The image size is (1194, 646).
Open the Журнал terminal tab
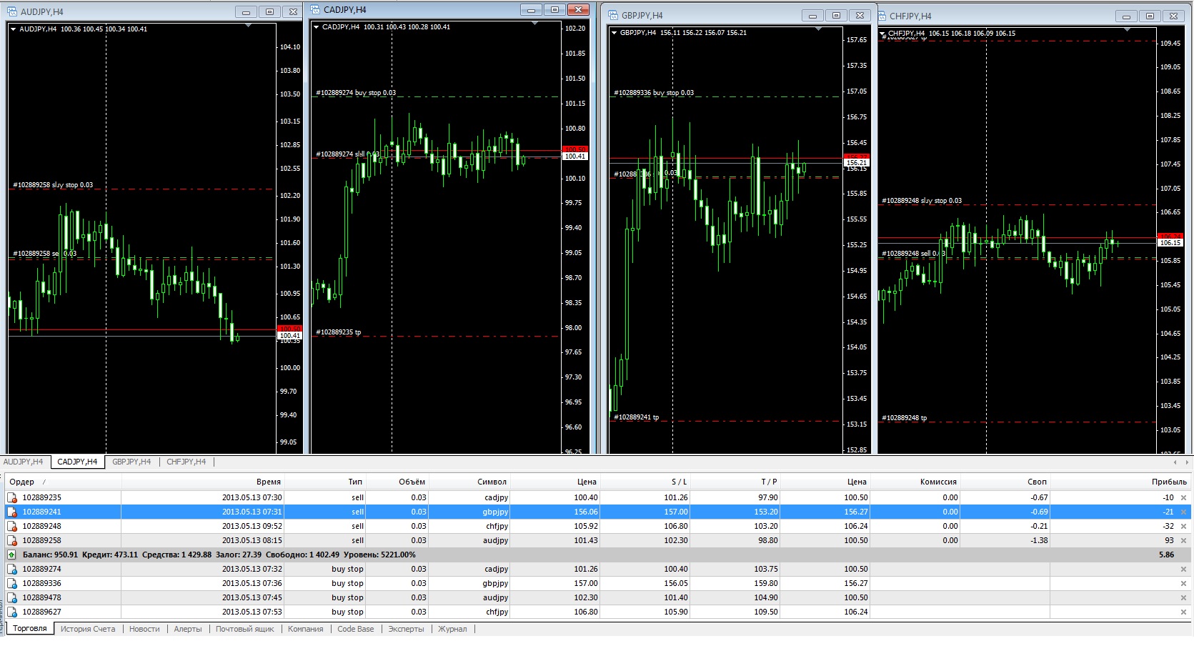click(452, 629)
